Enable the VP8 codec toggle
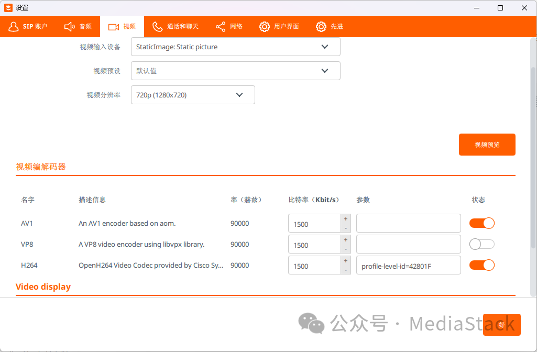Image resolution: width=537 pixels, height=352 pixels. (x=481, y=244)
